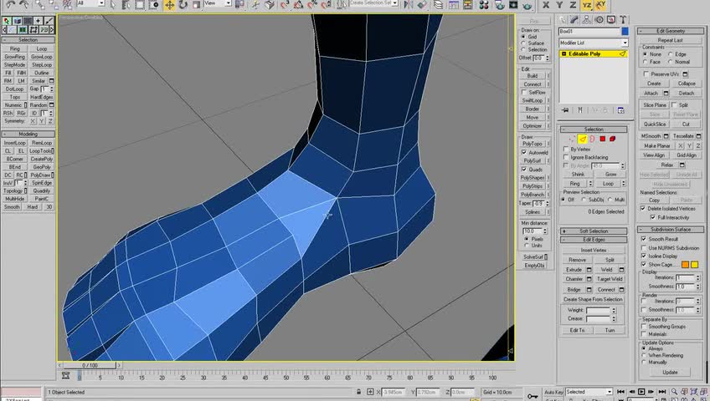This screenshot has width=710, height=401.
Task: Click the YZ axis constraint button
Action: tap(587, 5)
